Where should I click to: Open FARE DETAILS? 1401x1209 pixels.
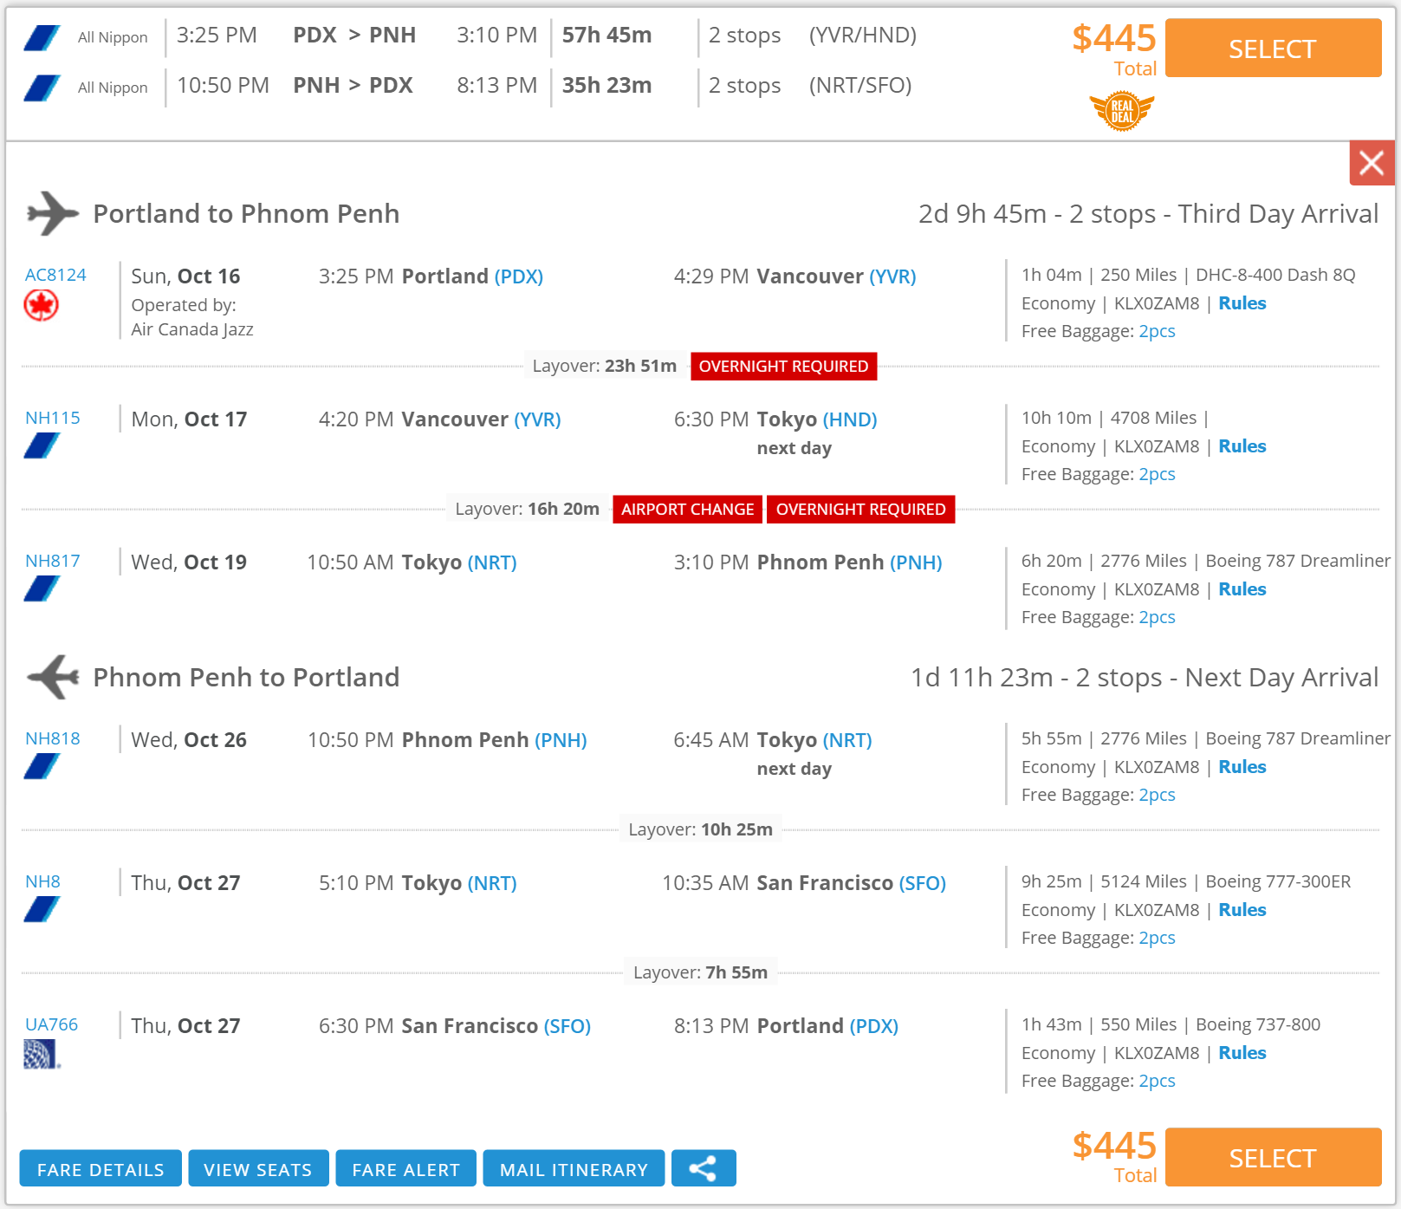(x=101, y=1168)
